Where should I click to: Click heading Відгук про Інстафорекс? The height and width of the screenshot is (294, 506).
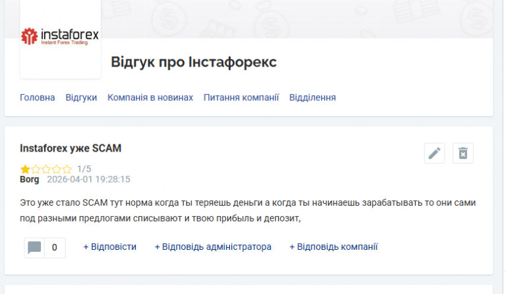tap(194, 62)
